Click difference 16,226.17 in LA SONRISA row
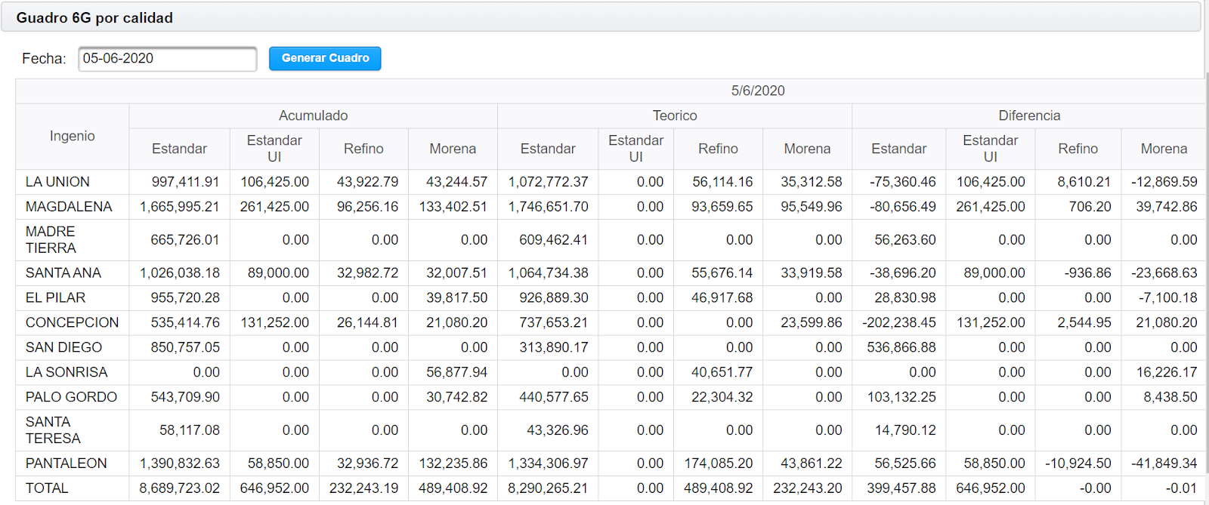1209x505 pixels. [1167, 373]
